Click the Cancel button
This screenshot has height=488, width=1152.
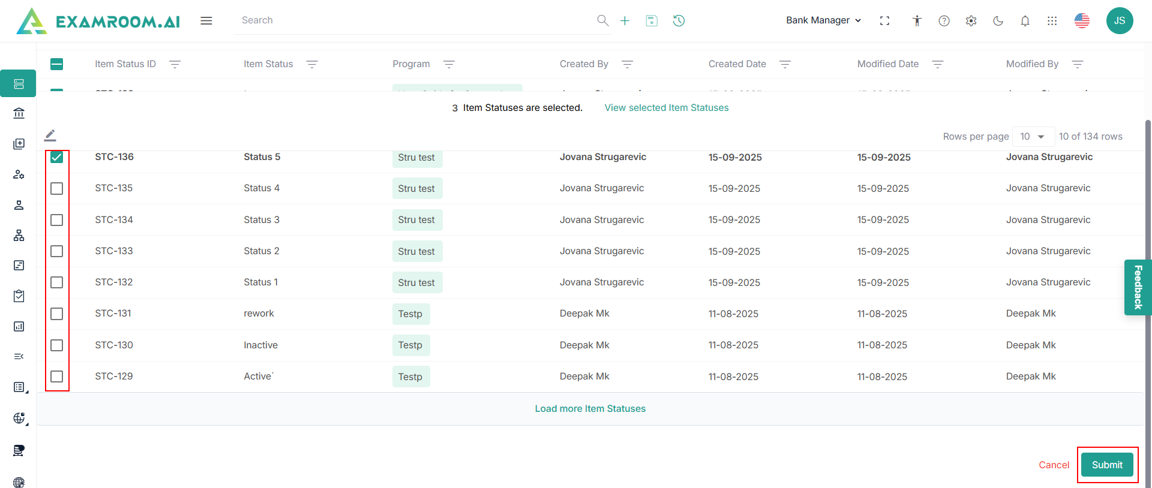(1054, 465)
